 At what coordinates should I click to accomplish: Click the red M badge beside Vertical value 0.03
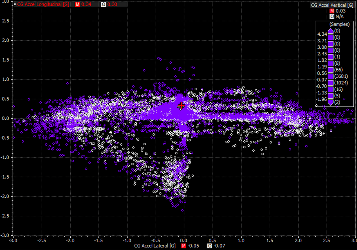[x=332, y=11]
